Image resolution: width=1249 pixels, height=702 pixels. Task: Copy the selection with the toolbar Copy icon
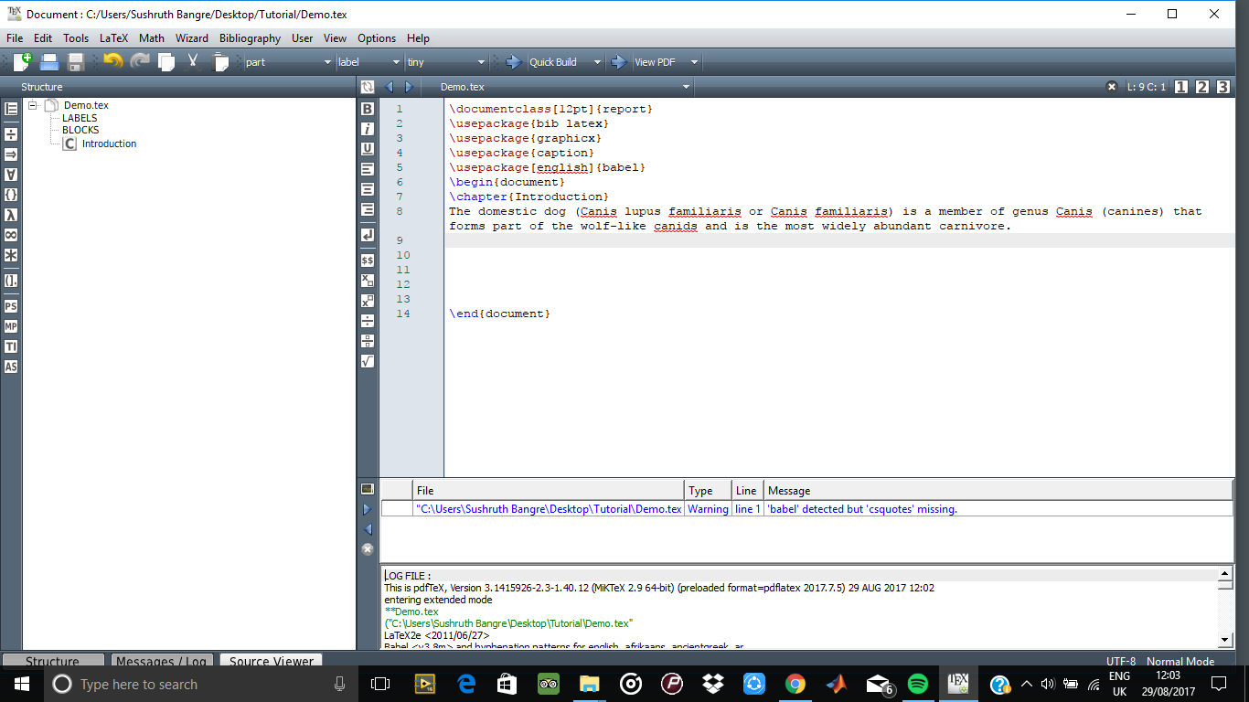coord(166,62)
